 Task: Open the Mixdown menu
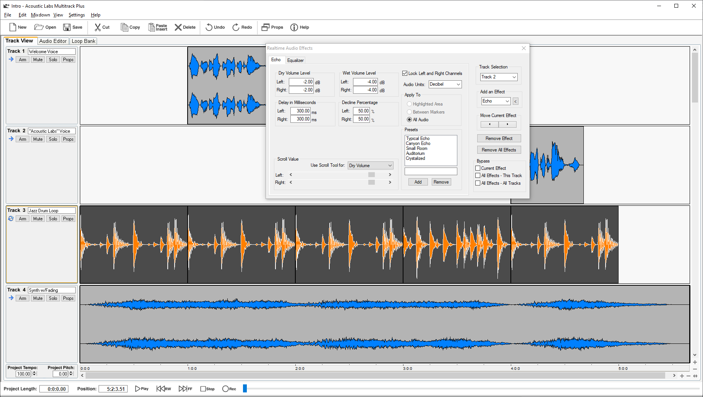click(x=40, y=15)
